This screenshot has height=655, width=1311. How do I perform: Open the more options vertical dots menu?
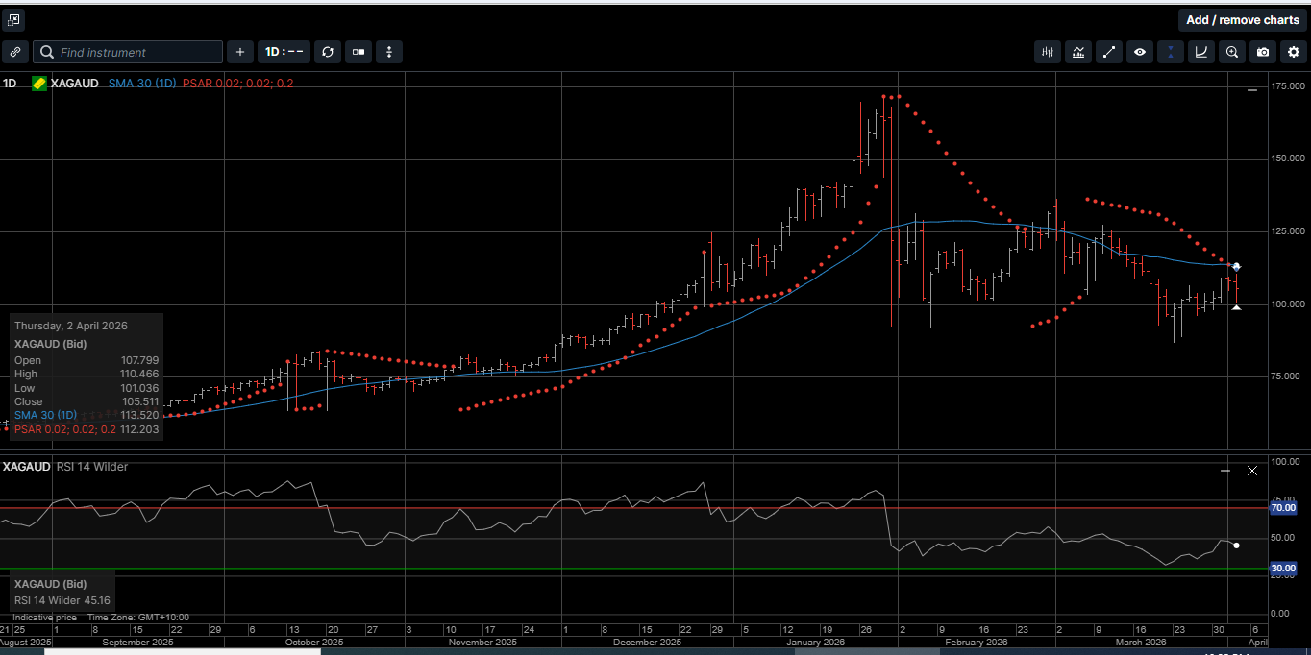tap(389, 52)
